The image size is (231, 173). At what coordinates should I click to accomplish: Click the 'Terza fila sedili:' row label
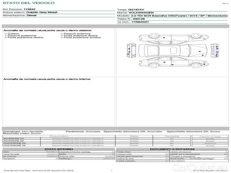pos(12,154)
